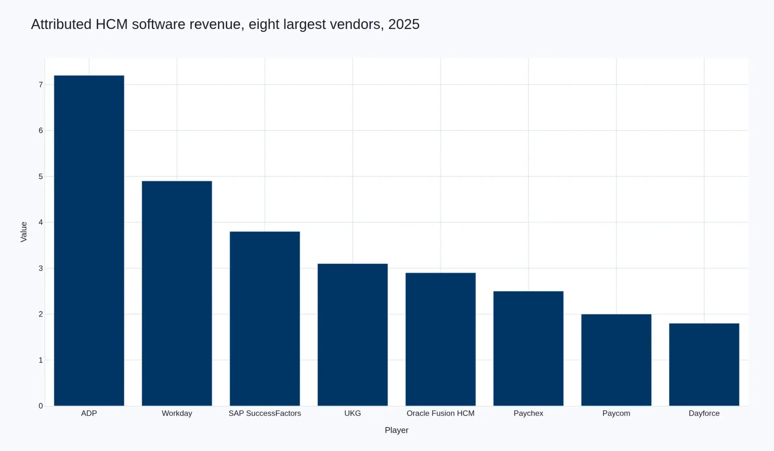Click the y-axis tick label 3
This screenshot has height=451, width=774.
[x=41, y=268]
